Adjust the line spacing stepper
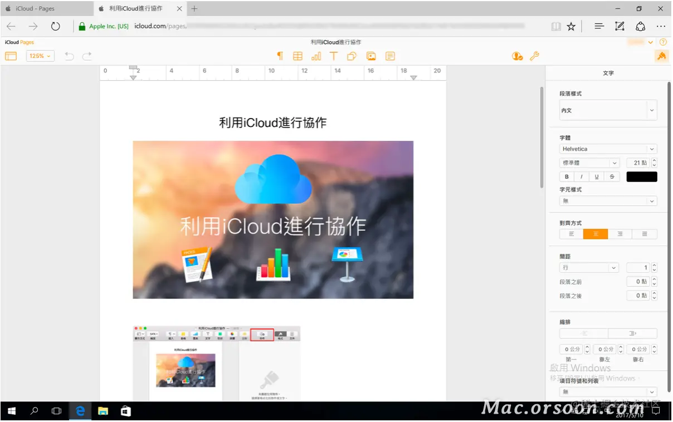The width and height of the screenshot is (673, 422). [x=654, y=268]
